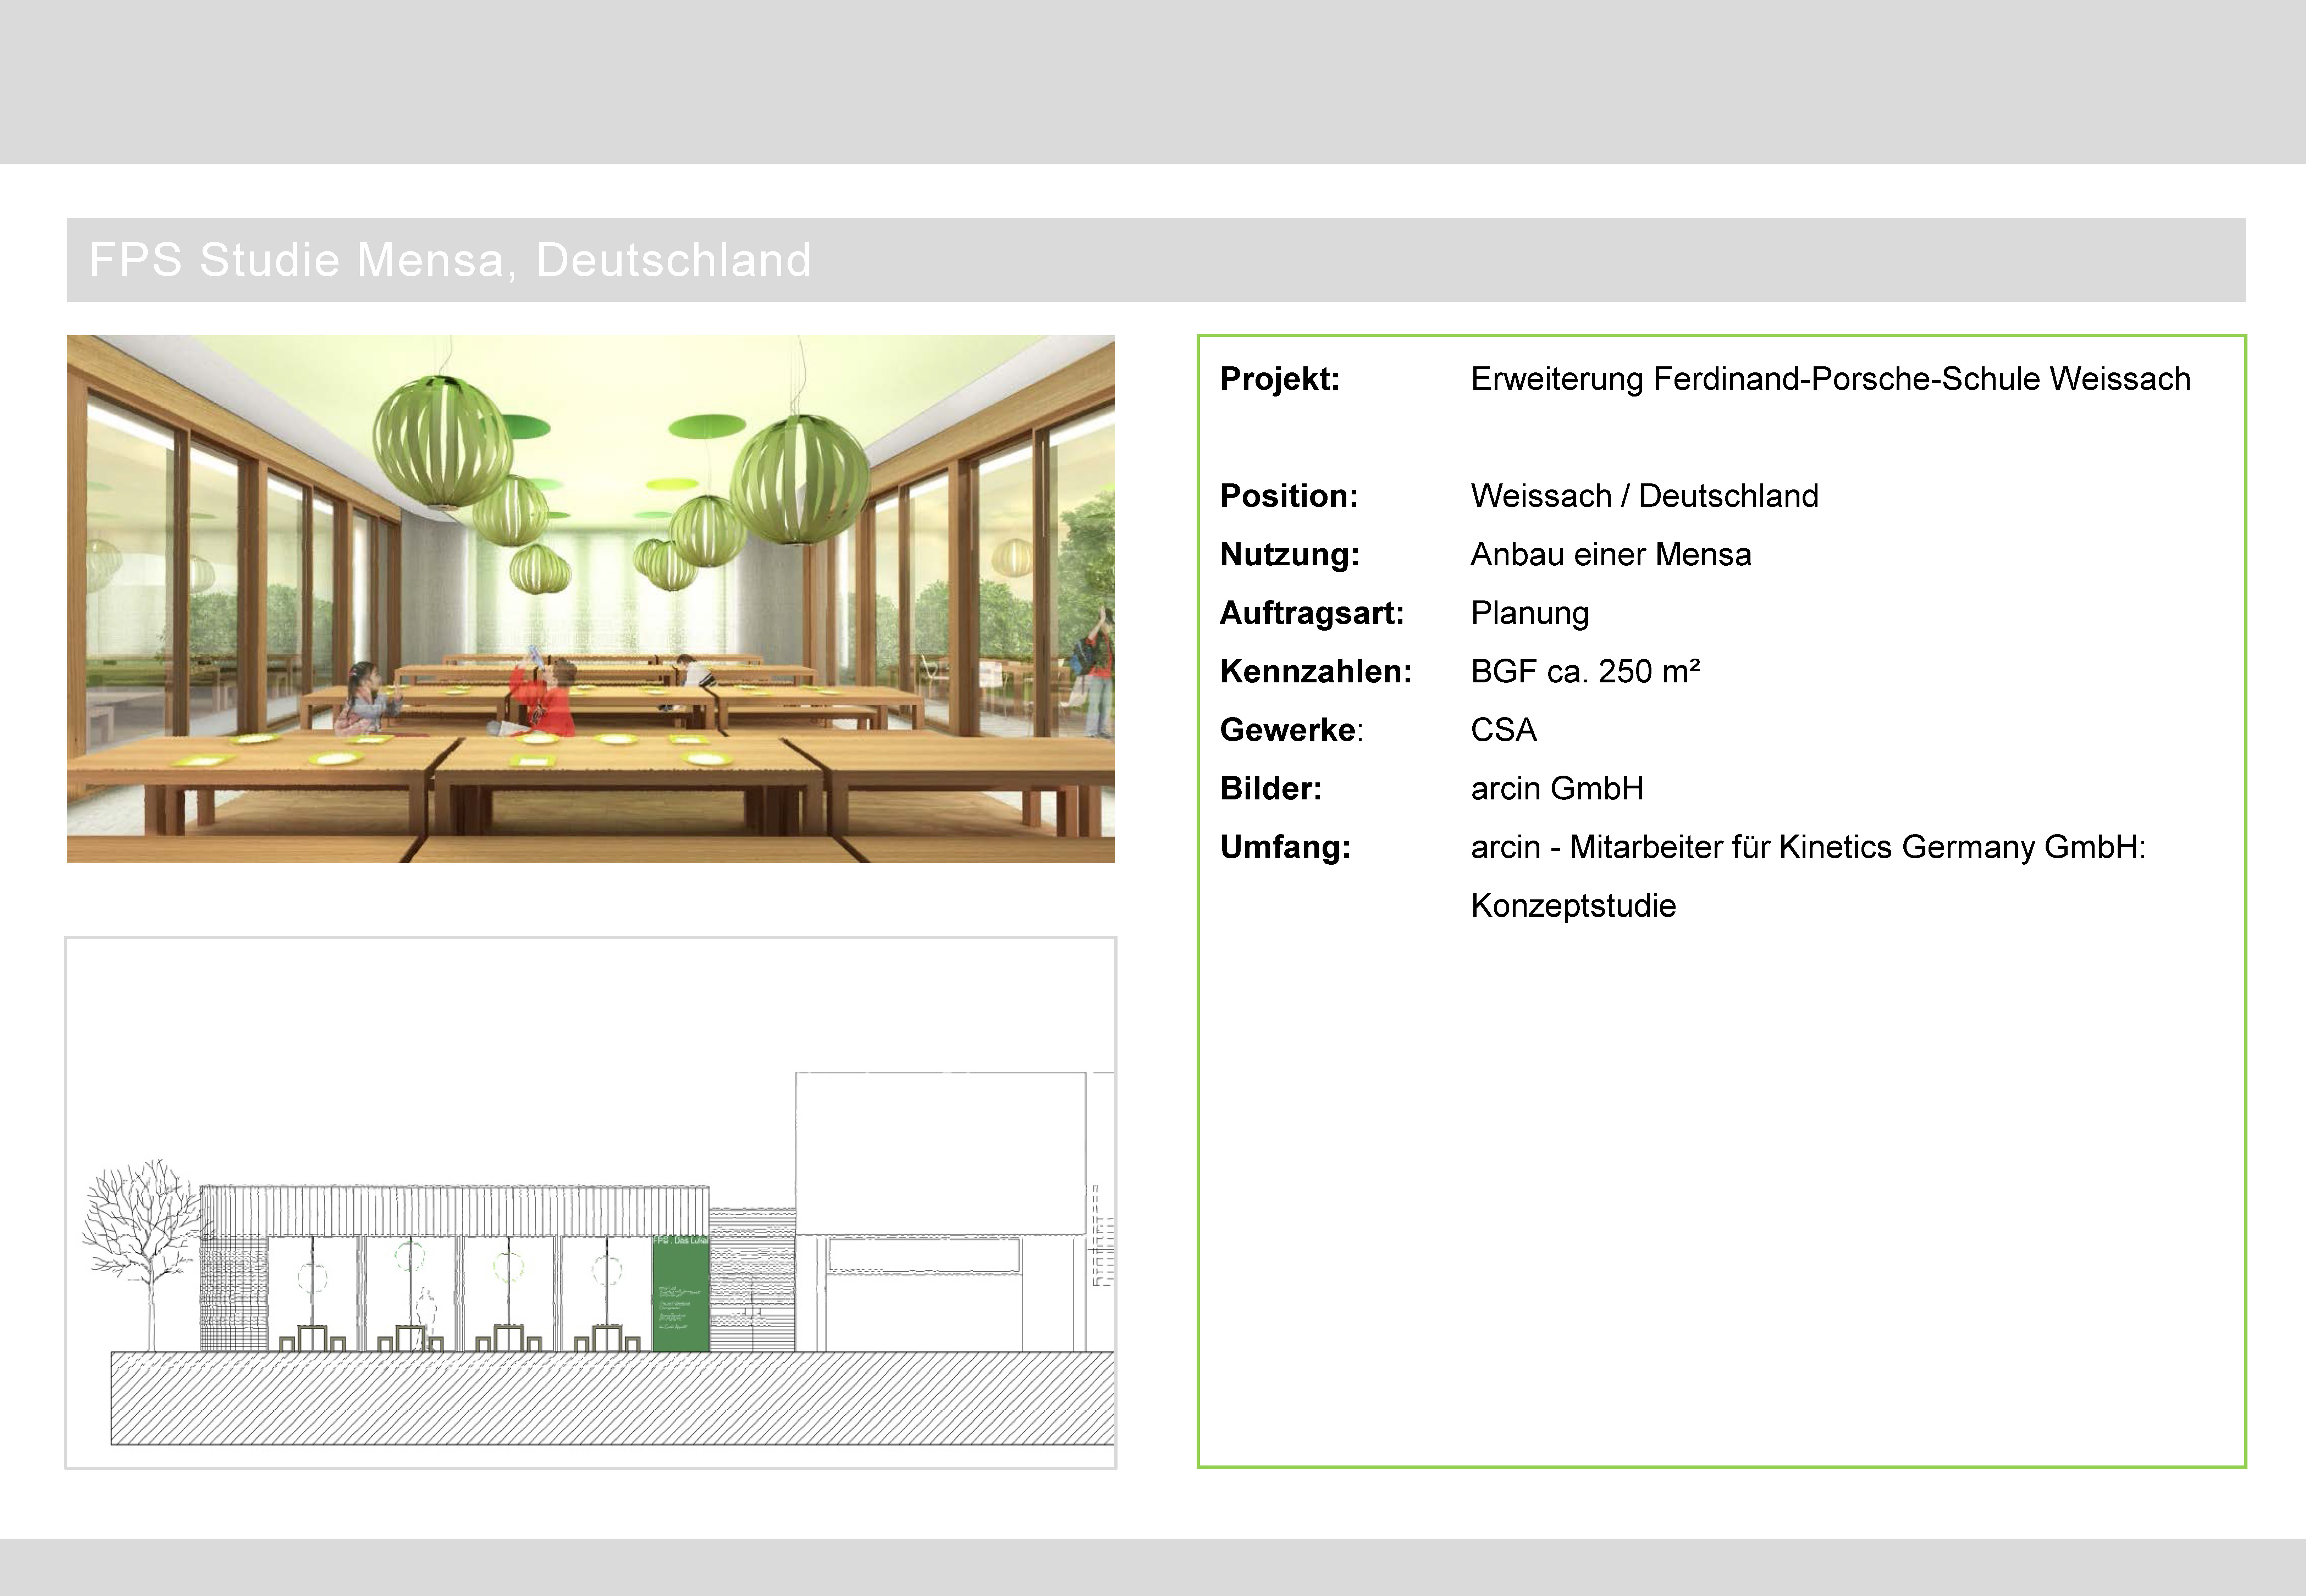Select the value "arcin GmbH"
This screenshot has height=1596, width=2306.
[x=1557, y=789]
